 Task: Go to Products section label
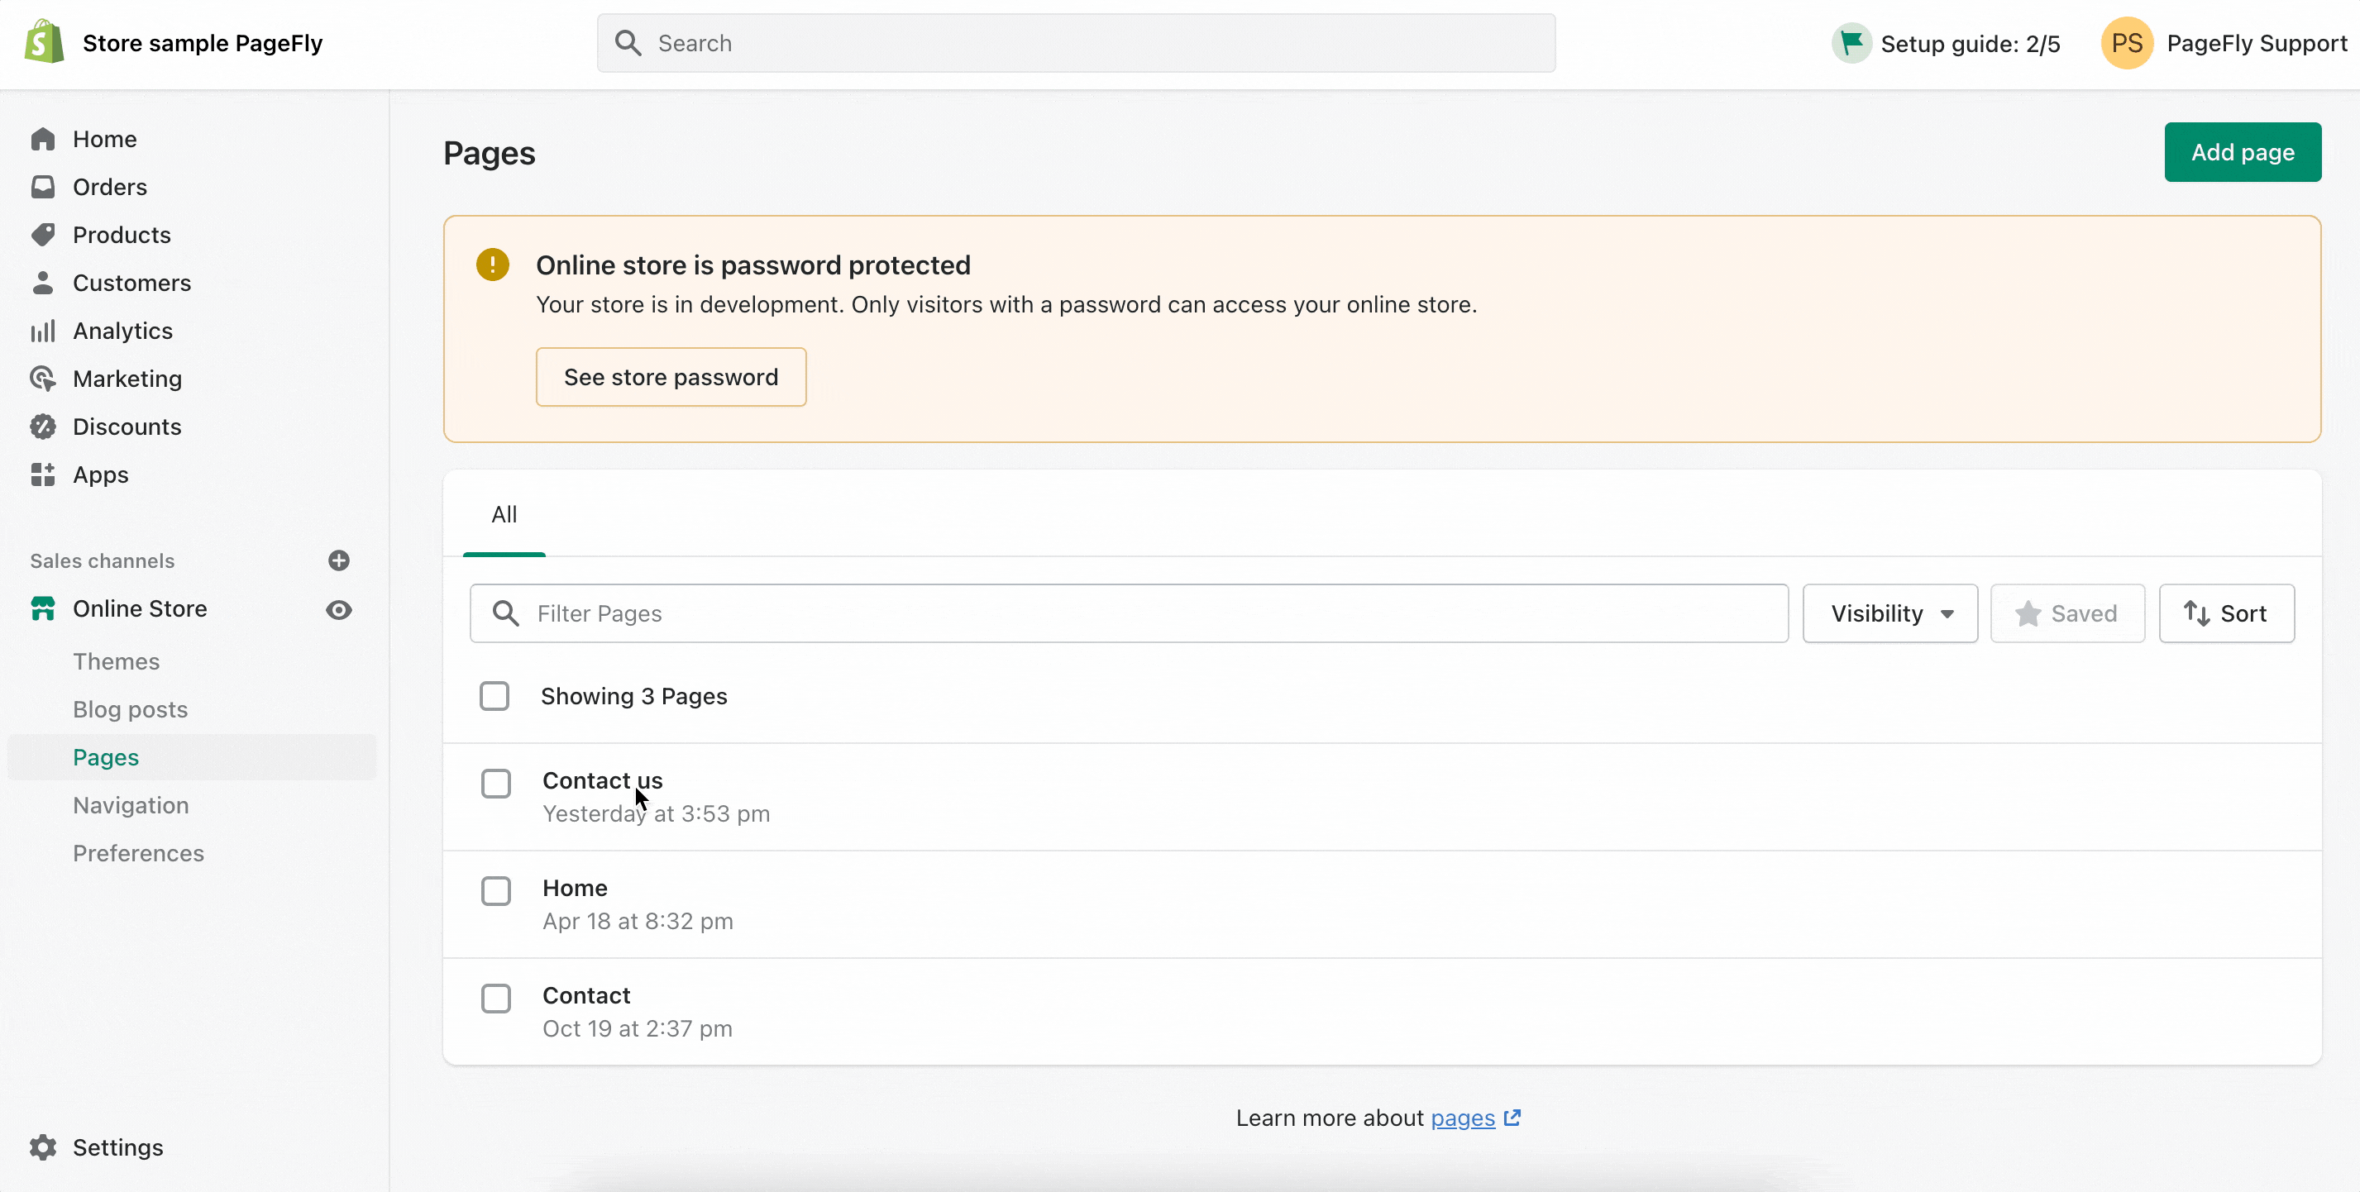pyautogui.click(x=122, y=236)
